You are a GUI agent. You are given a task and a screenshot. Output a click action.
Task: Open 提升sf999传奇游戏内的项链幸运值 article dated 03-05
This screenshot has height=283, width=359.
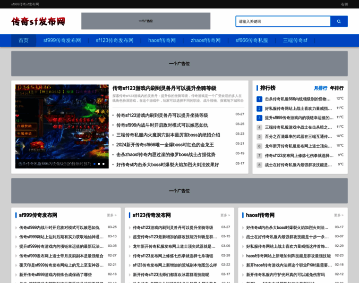click(61, 246)
